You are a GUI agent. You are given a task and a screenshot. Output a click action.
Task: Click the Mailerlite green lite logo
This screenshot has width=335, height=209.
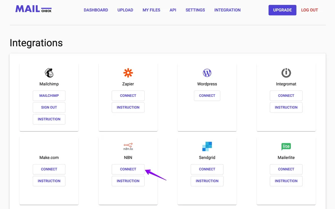tap(286, 146)
